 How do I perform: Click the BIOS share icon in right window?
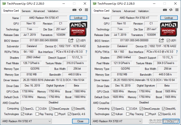pos(161,40)
